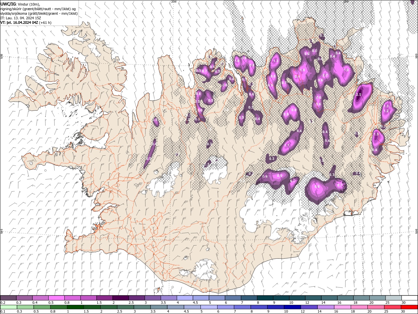Click bottom legend pink swatch 16 to 18
This screenshot has width=418, height=314.
coord(343,307)
